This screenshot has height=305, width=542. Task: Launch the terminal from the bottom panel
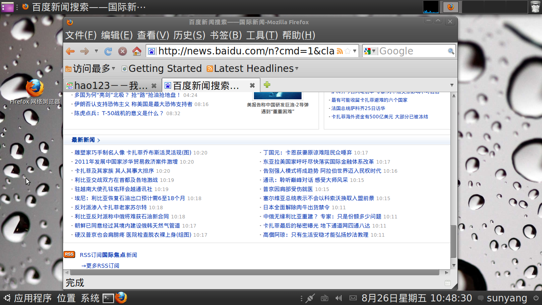point(108,298)
